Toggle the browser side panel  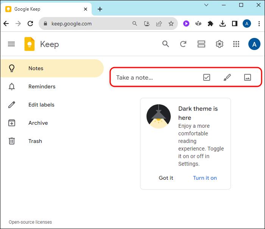click(x=235, y=24)
